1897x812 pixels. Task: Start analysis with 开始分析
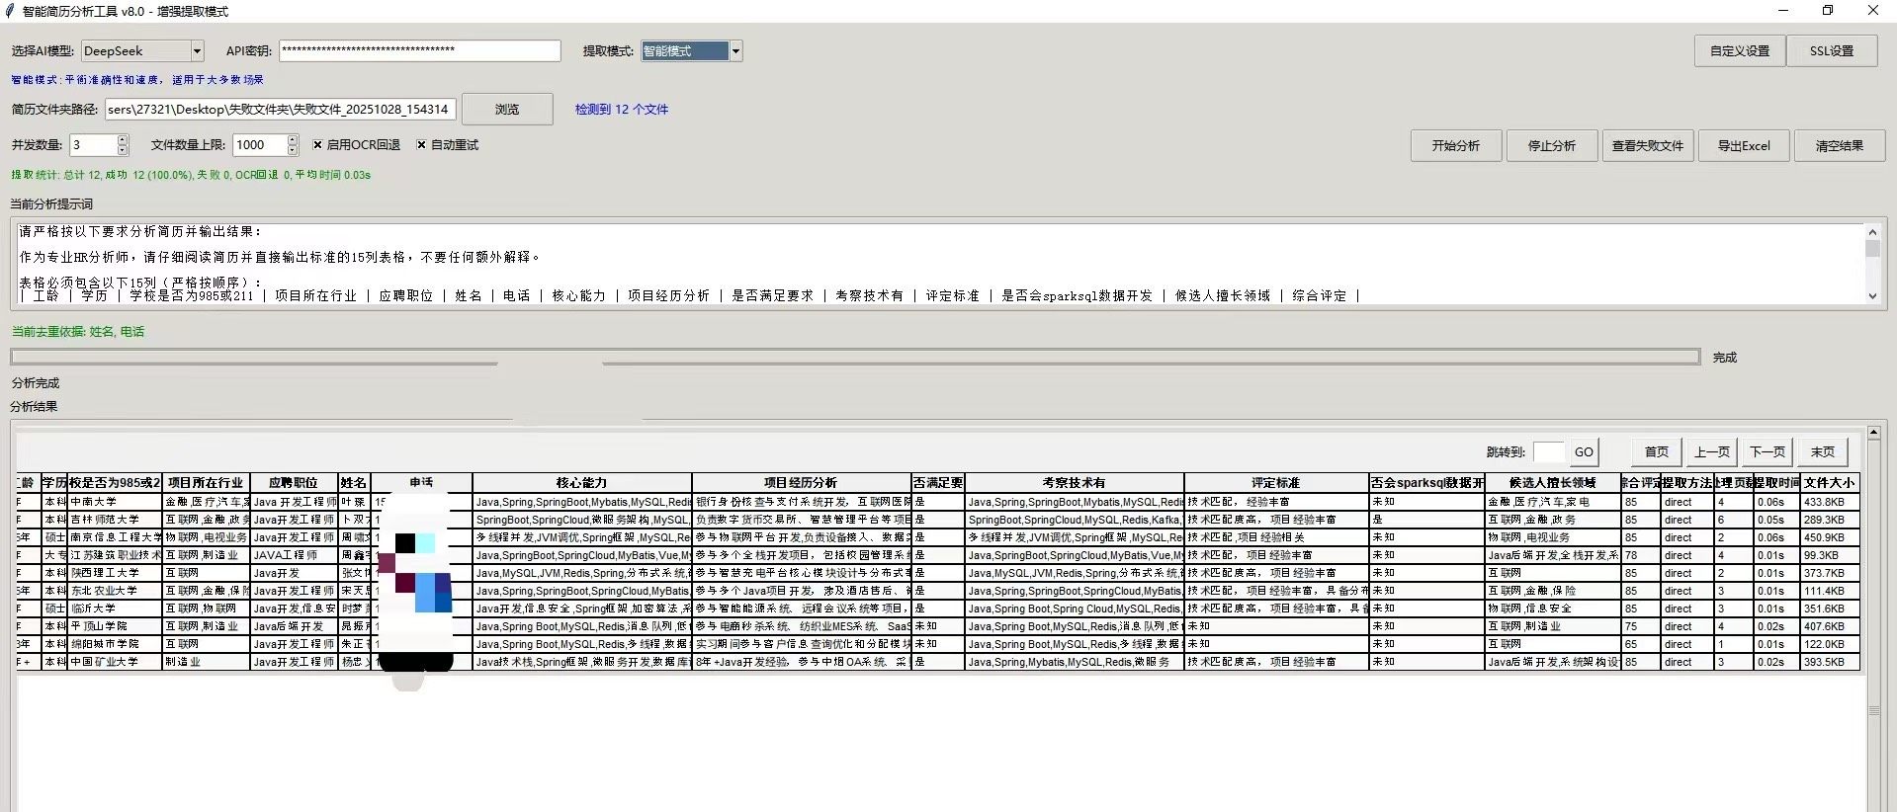pyautogui.click(x=1456, y=146)
